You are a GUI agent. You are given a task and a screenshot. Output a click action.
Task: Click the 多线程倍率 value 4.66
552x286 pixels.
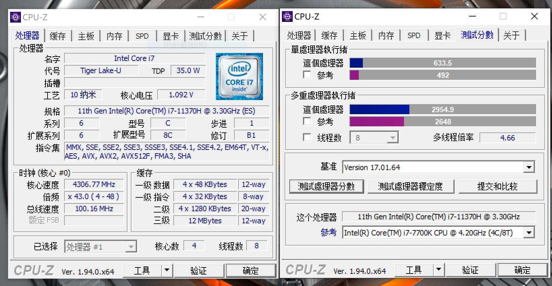[507, 138]
